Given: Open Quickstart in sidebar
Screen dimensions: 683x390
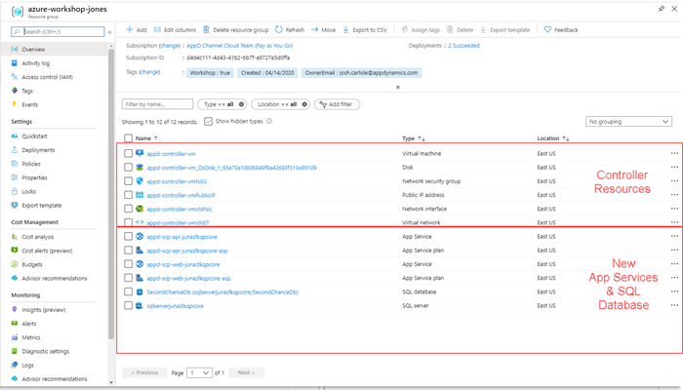Looking at the screenshot, I should tap(34, 136).
